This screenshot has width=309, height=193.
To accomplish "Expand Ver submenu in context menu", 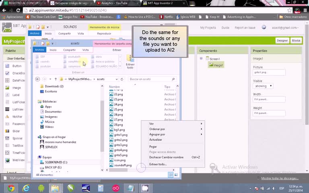I will point(202,124).
